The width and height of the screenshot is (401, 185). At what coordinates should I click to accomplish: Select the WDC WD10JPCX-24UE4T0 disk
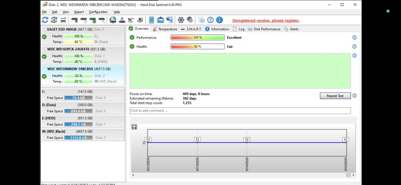(x=83, y=55)
